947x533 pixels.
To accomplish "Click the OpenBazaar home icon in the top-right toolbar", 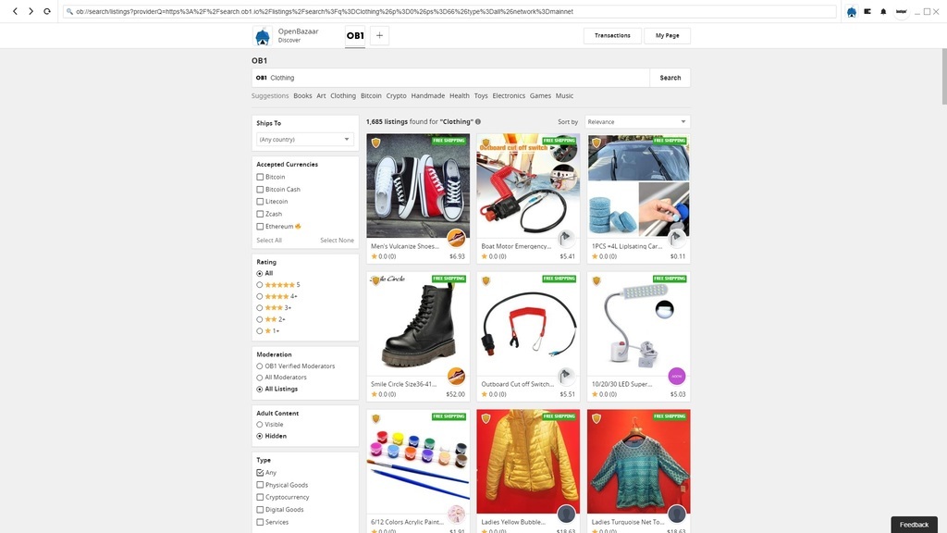I will (851, 12).
